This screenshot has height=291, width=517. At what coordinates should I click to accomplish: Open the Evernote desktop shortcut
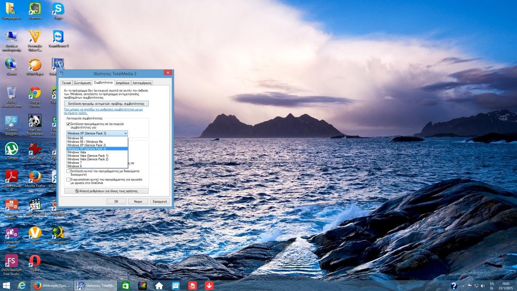[34, 10]
